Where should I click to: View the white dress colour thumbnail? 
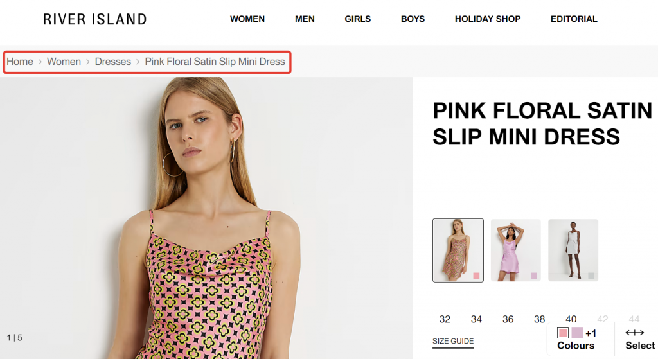(573, 250)
